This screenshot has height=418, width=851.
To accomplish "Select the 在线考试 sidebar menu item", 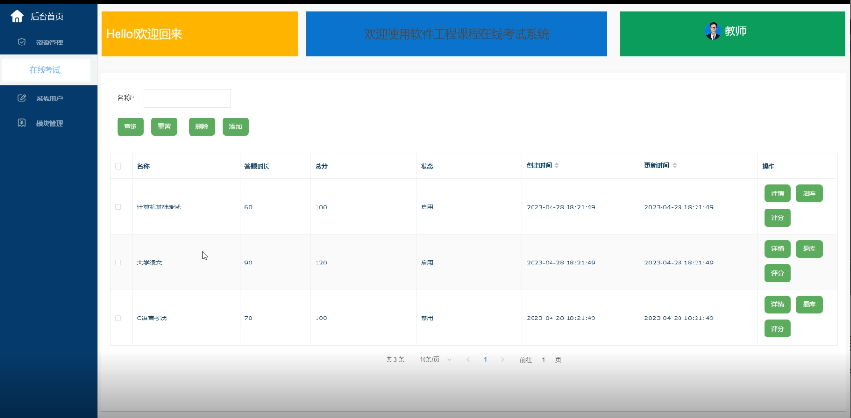I will (x=45, y=70).
